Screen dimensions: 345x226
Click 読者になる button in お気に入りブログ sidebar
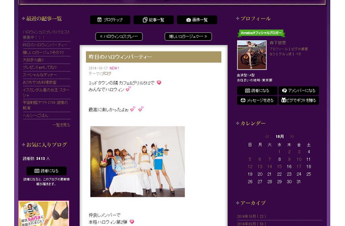(46, 171)
